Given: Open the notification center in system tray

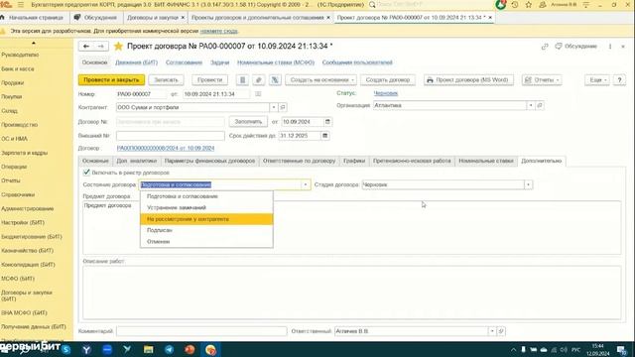Looking at the screenshot, I should (622, 350).
